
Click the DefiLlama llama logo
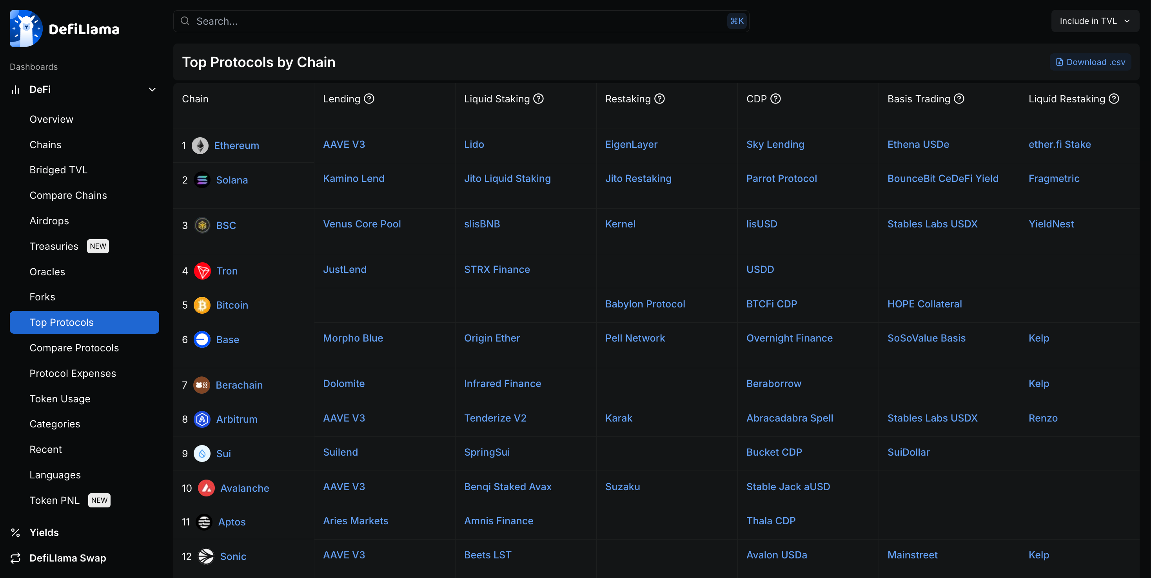pos(26,28)
